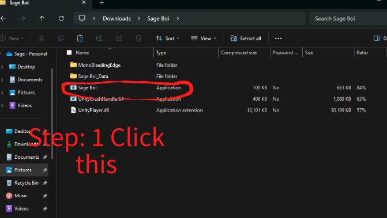Expand chevron after Sage Boi in address bar

(178, 18)
